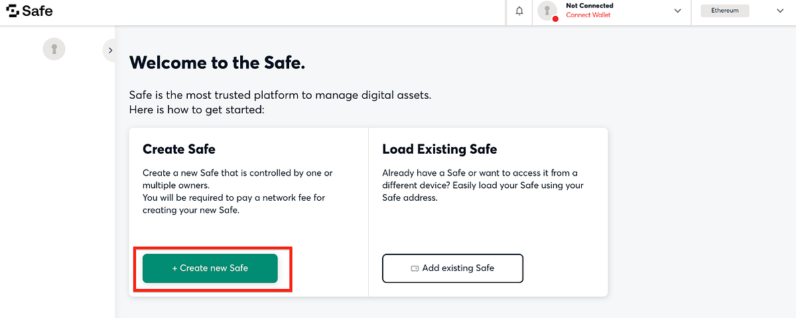
Task: Click the Safe logo in the header
Action: tap(30, 11)
